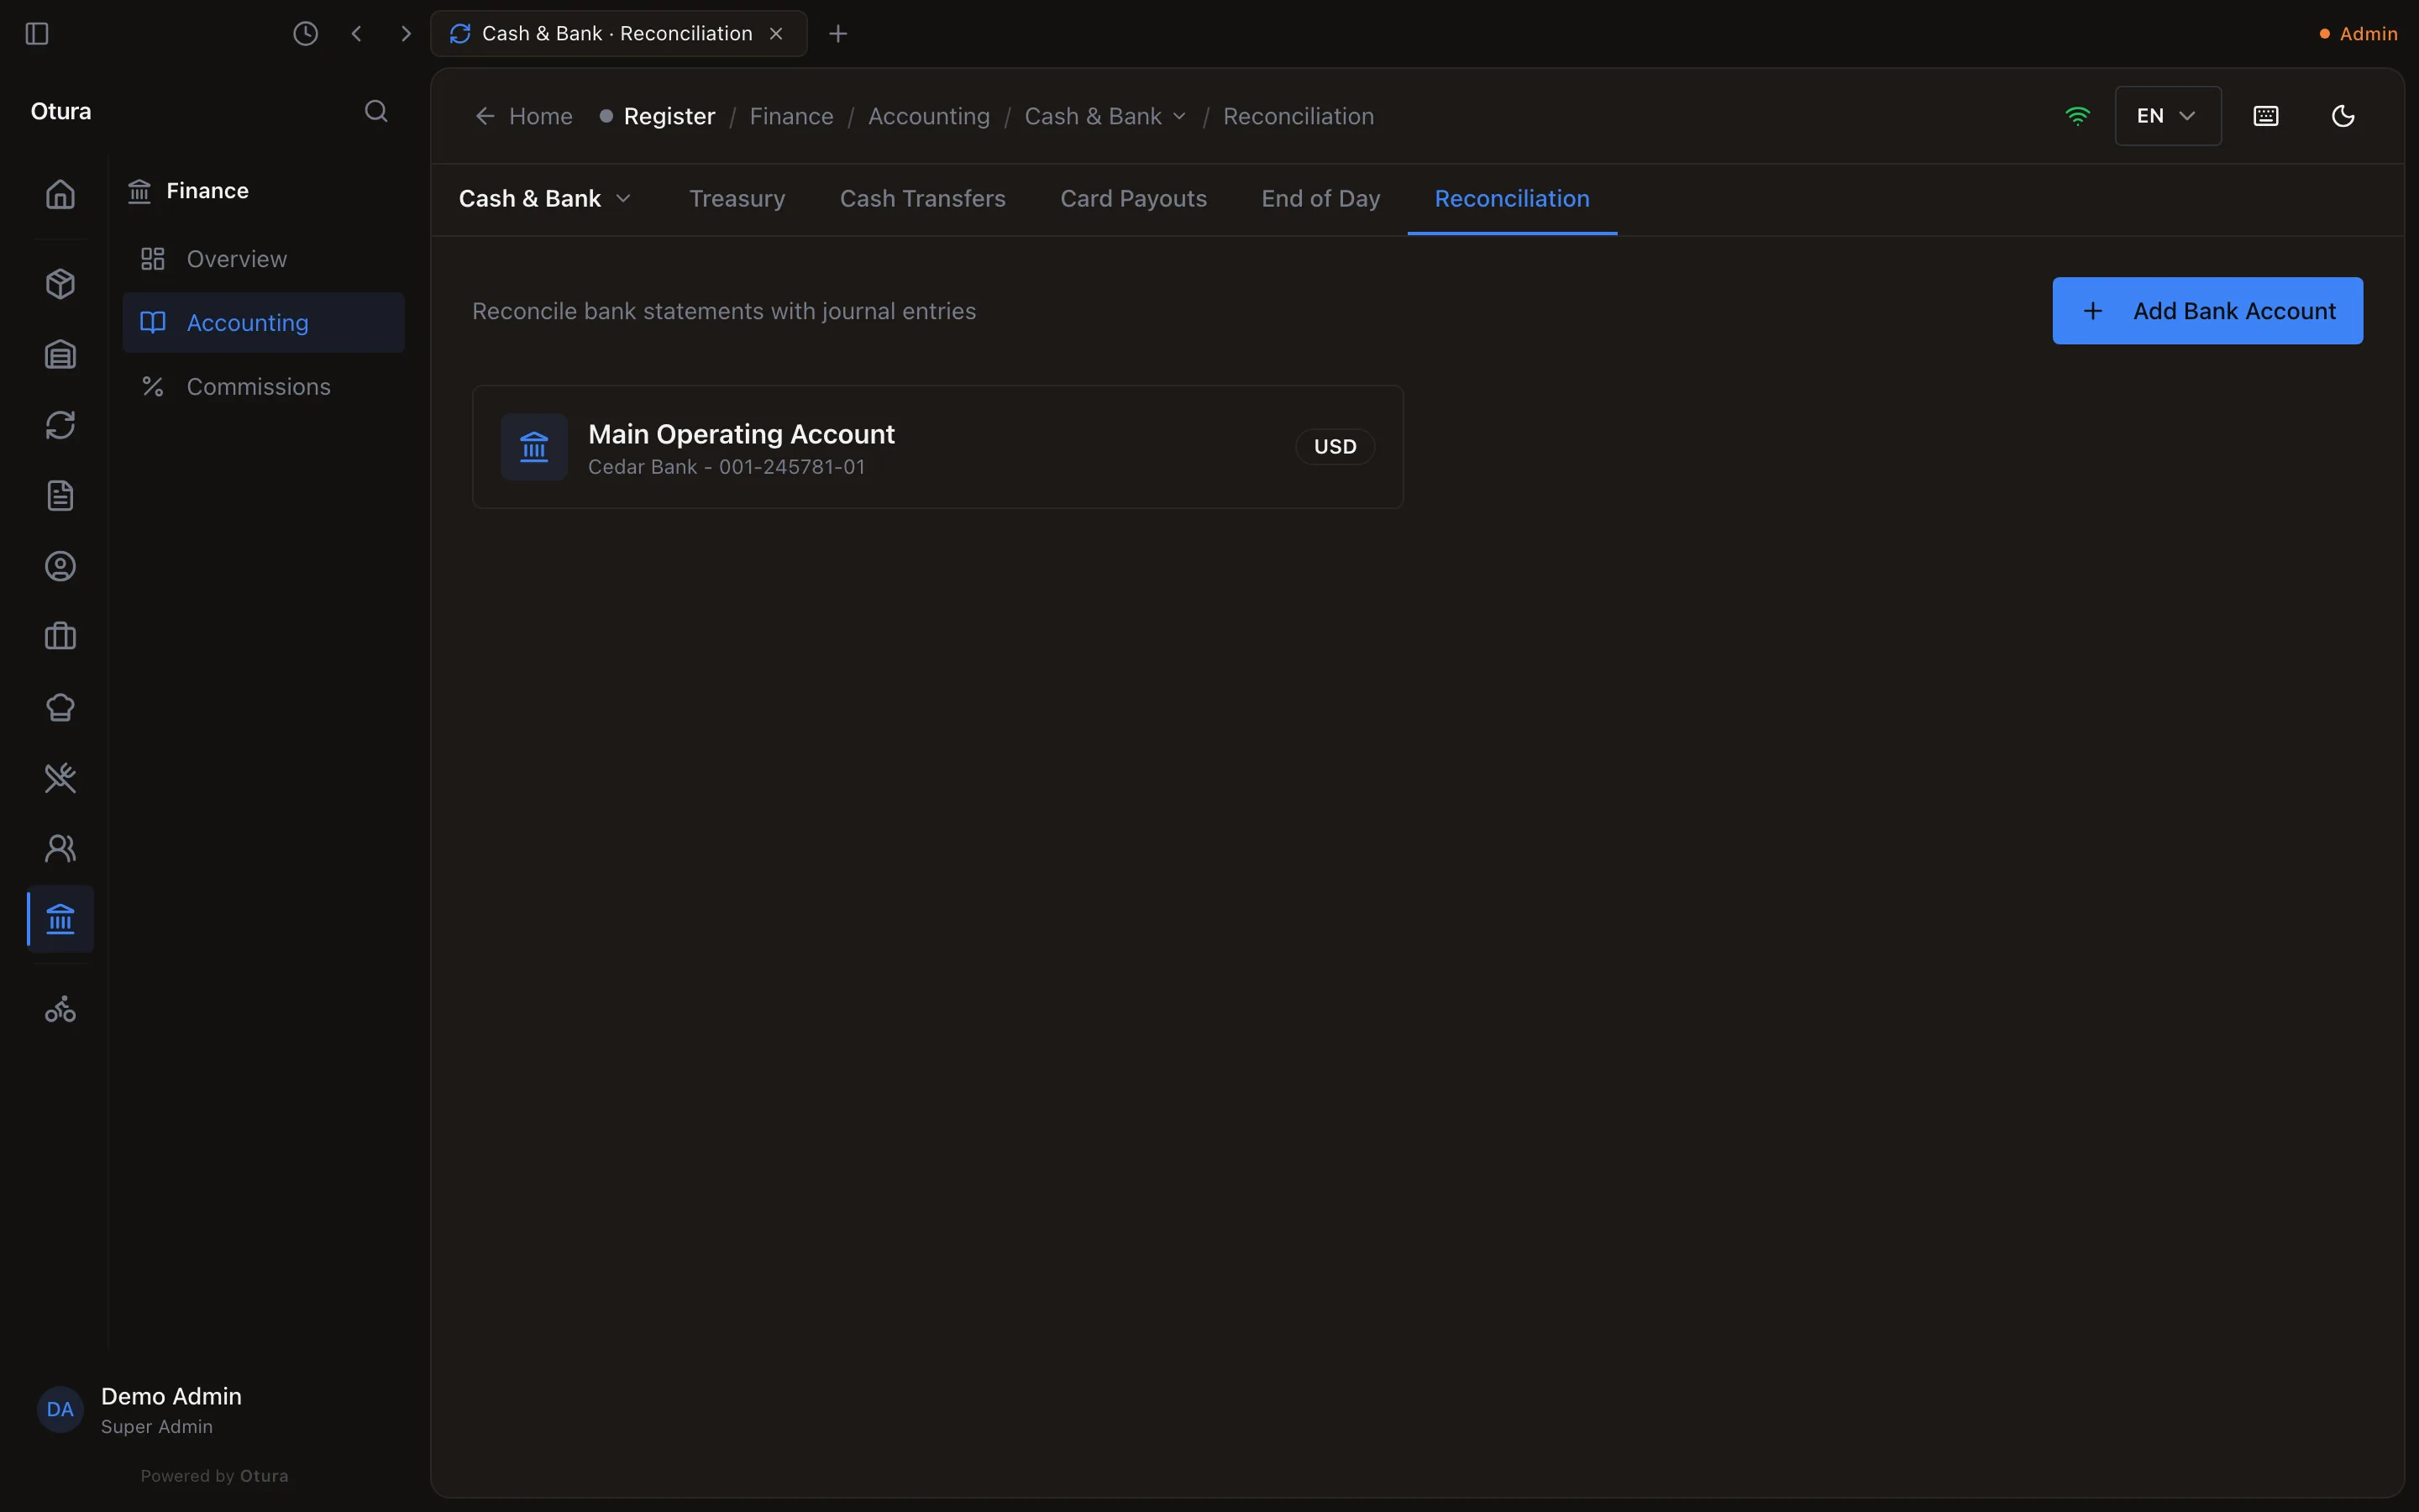
Task: Open a new tab with plus icon
Action: [837, 34]
